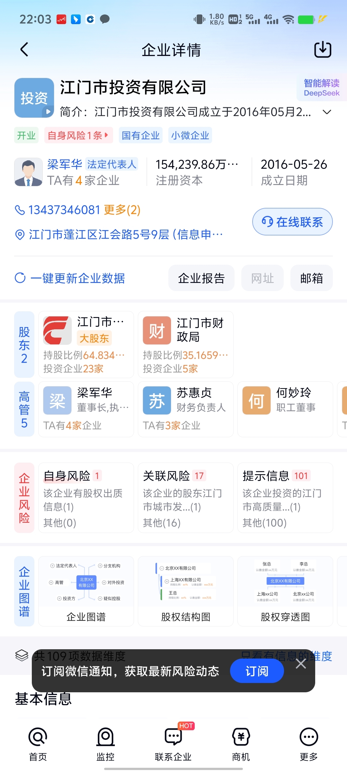Open 更多 bottom tab
Viewport: 347px width, 771px height.
point(309,745)
